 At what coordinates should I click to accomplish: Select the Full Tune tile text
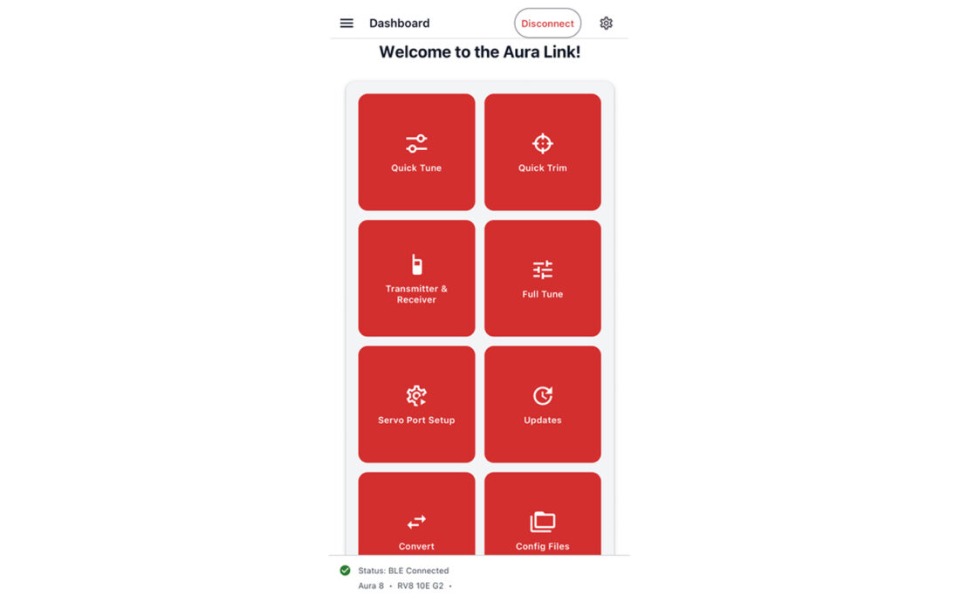point(543,294)
